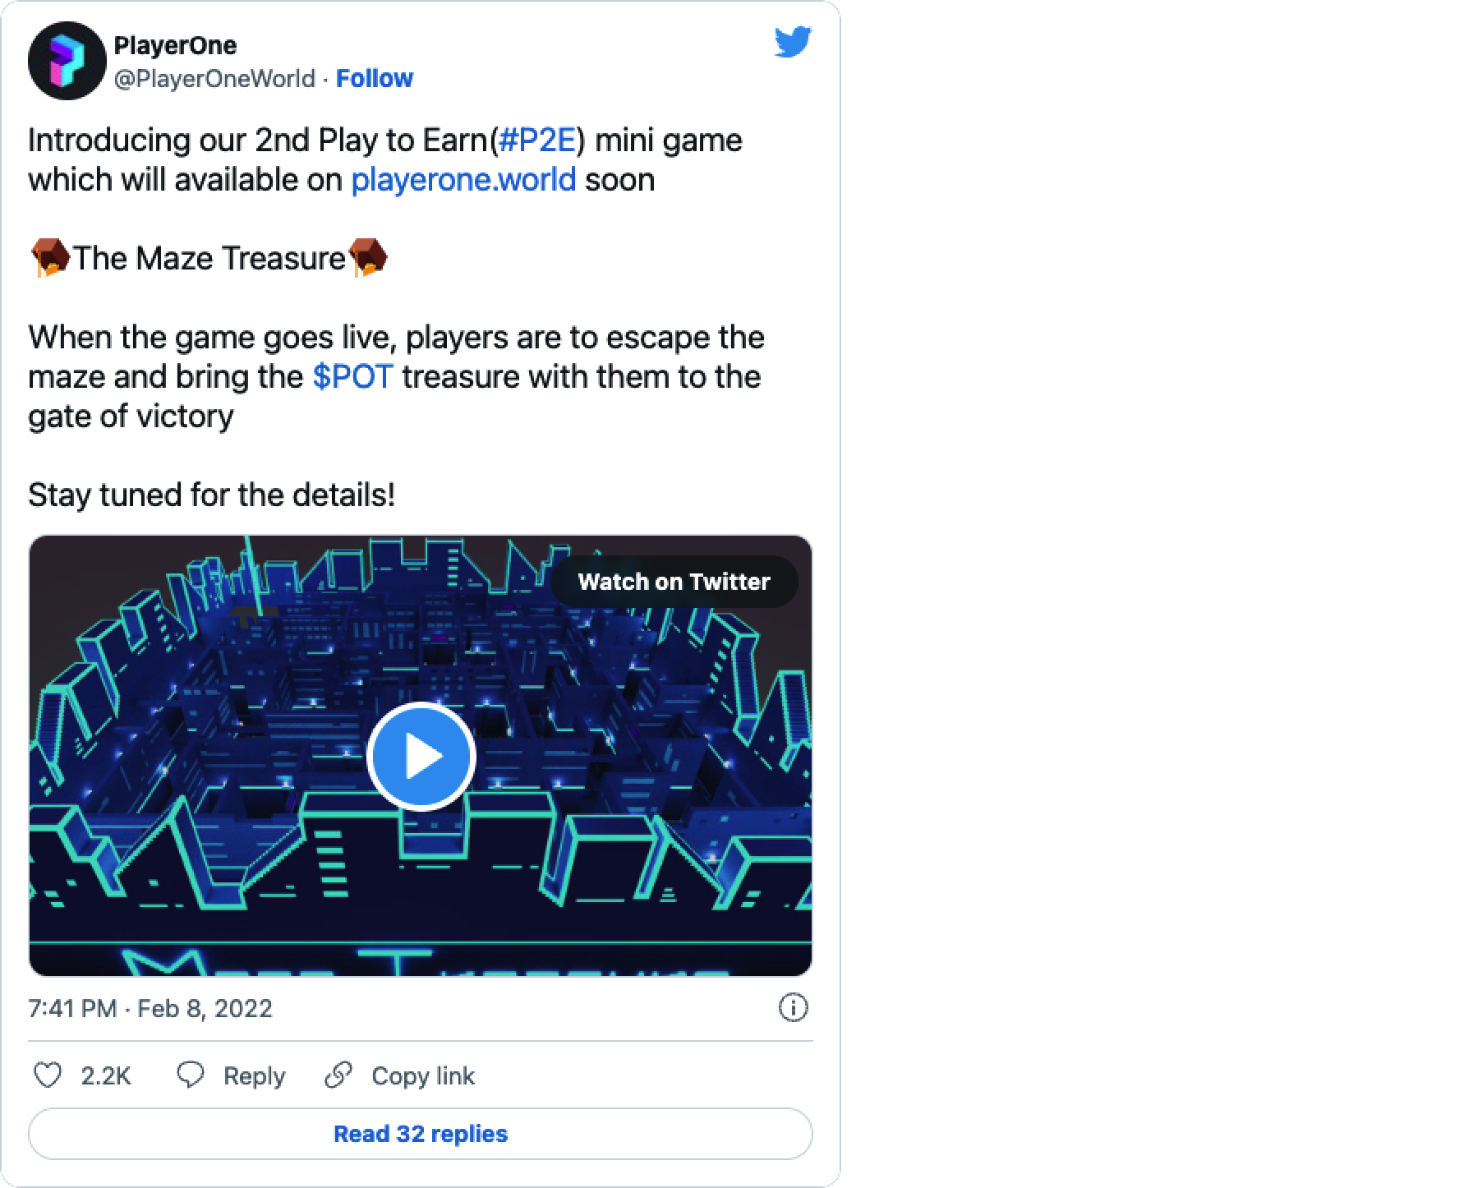
Task: Click the Twitter bird logo icon
Action: click(x=793, y=42)
